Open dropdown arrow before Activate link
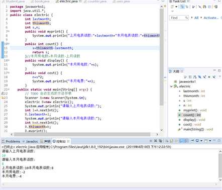Screen dimensions: 222x190 click(x=201, y=18)
